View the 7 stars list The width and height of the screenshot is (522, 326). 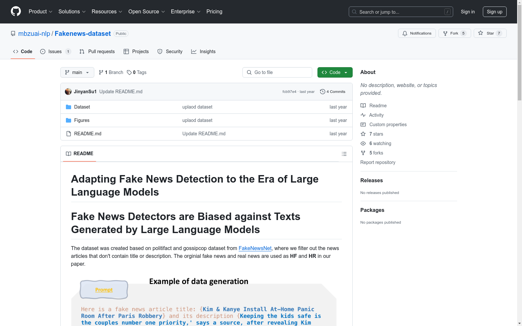[x=372, y=134]
